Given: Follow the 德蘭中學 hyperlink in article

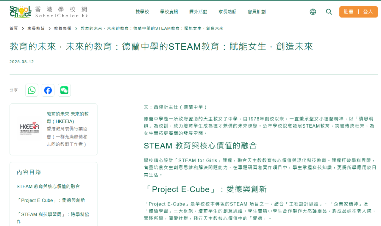Looking at the screenshot, I should tap(153, 119).
